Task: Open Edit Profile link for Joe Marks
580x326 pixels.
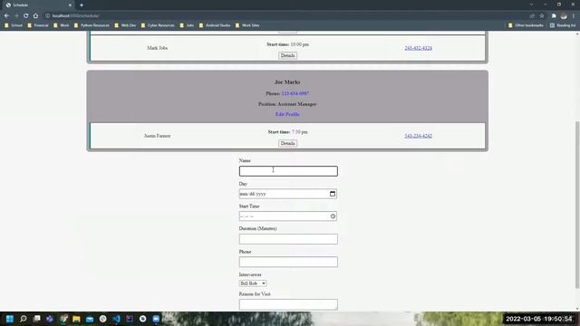Action: 287,114
